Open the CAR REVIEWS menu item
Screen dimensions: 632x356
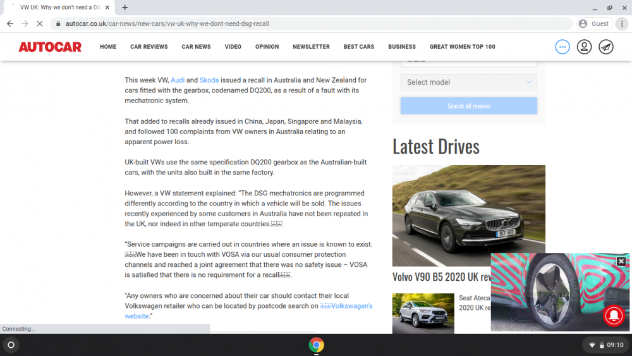tap(149, 47)
